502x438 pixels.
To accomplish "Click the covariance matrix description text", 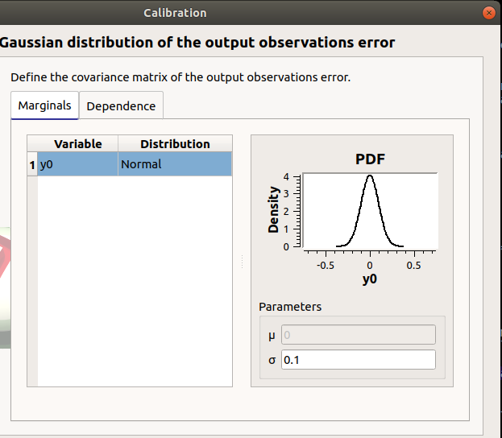I will [x=180, y=78].
